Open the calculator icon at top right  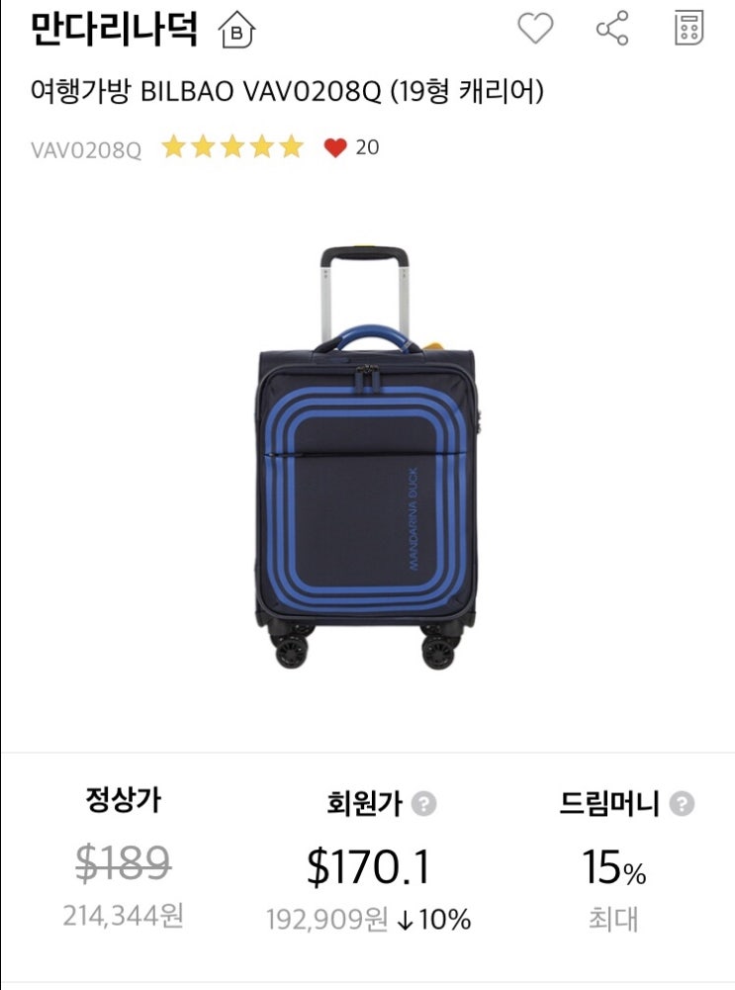point(689,28)
